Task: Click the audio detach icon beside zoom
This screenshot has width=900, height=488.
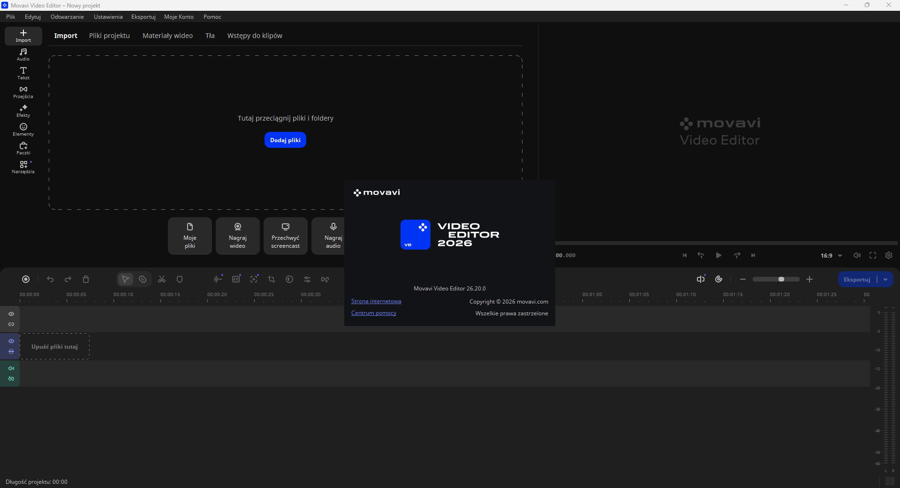Action: click(x=701, y=279)
